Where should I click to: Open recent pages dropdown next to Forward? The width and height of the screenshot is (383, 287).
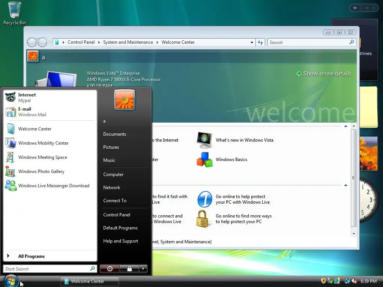(50, 43)
